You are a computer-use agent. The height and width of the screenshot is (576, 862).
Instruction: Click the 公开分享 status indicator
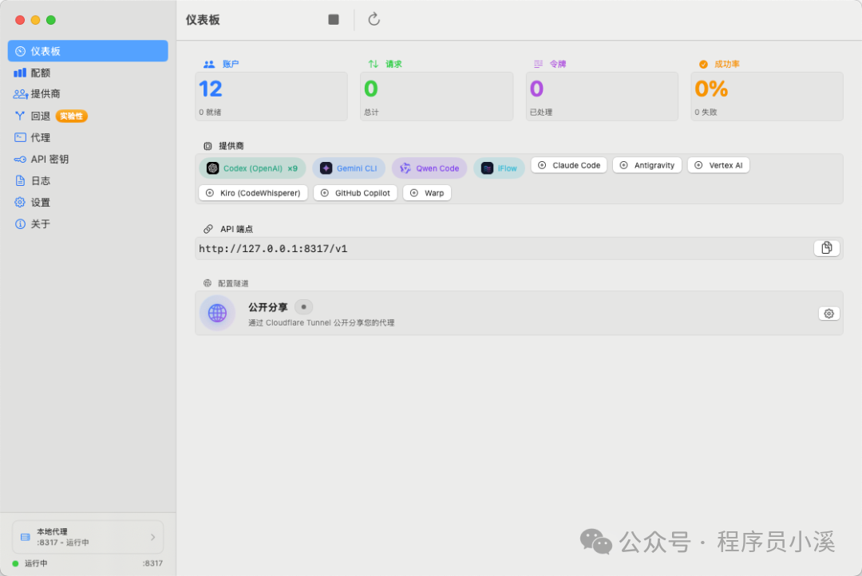tap(303, 306)
